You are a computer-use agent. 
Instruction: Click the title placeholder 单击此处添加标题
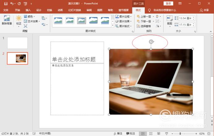pyautogui.click(x=74, y=60)
